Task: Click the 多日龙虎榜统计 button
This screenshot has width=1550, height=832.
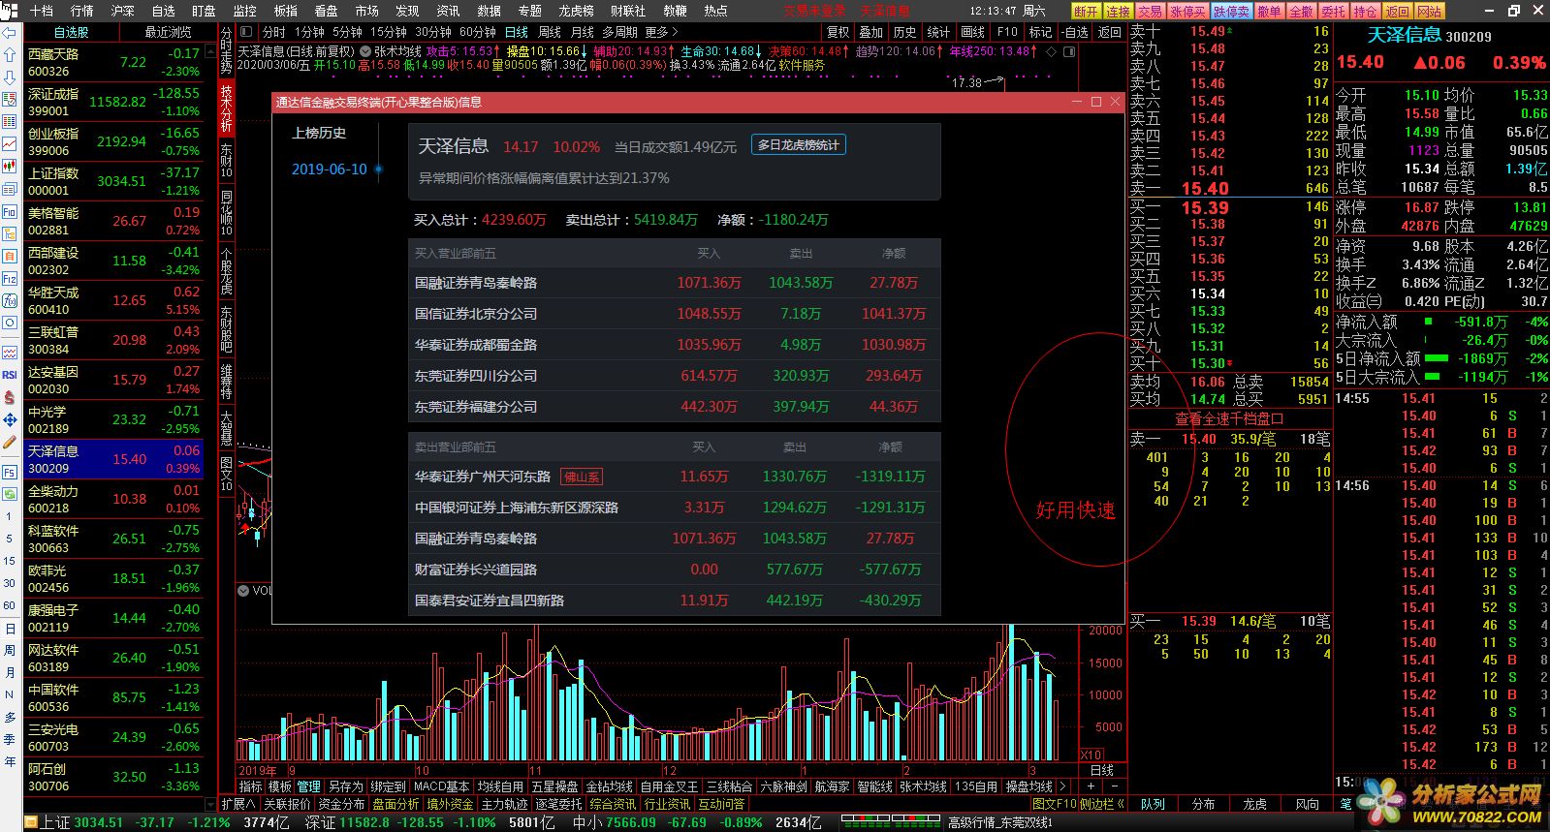Action: click(799, 145)
